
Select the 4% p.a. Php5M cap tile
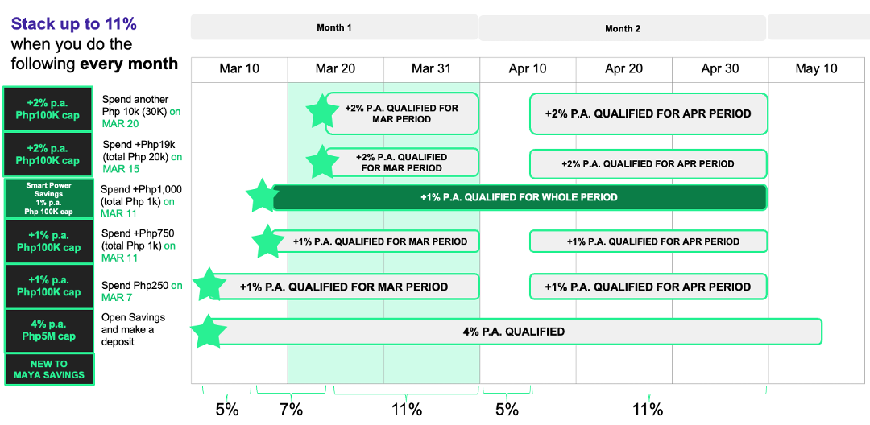(x=49, y=330)
